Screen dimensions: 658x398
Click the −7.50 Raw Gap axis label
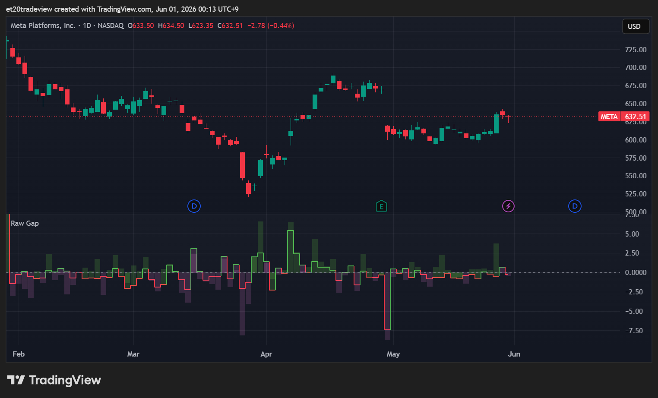[634, 331]
